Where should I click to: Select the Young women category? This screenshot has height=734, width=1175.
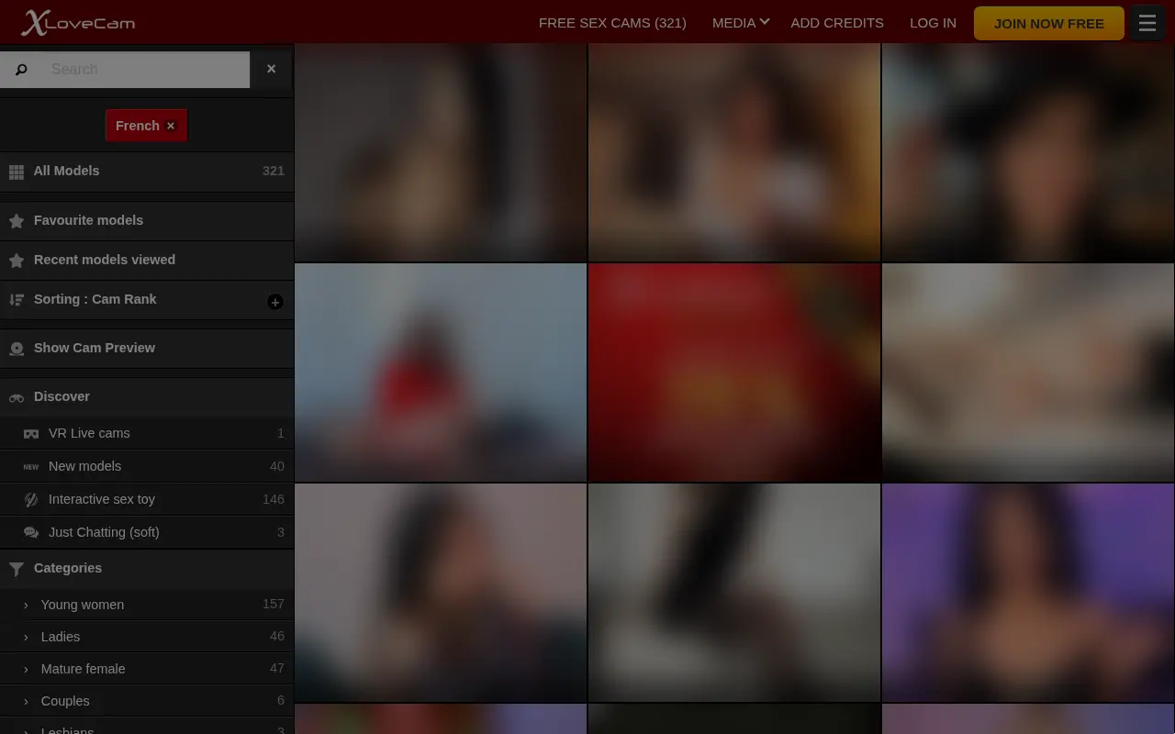pos(147,605)
